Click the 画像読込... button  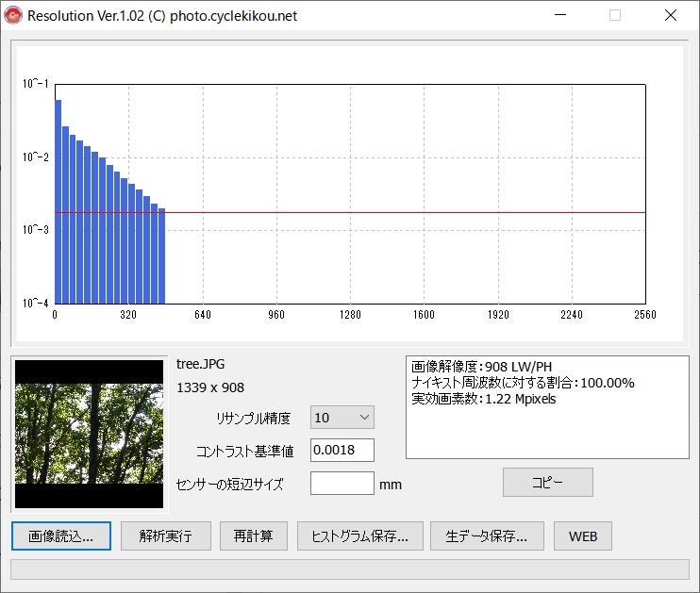(61, 535)
